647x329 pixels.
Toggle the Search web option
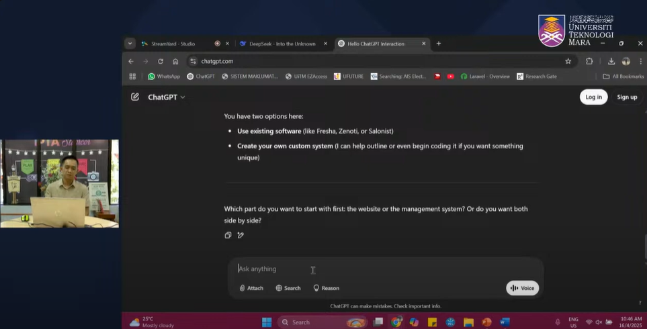(x=288, y=288)
